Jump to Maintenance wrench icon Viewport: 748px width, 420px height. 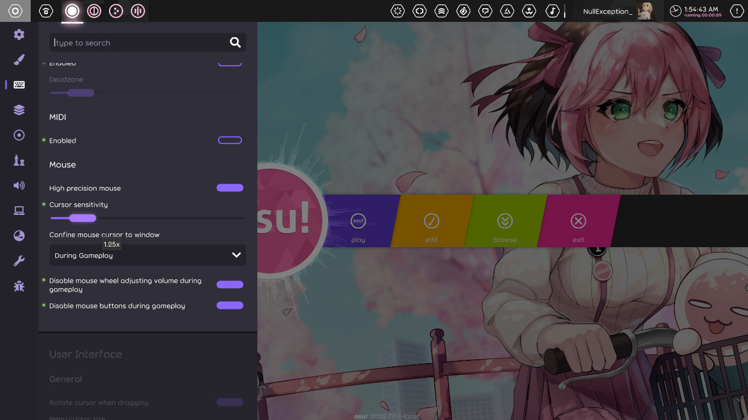[19, 261]
